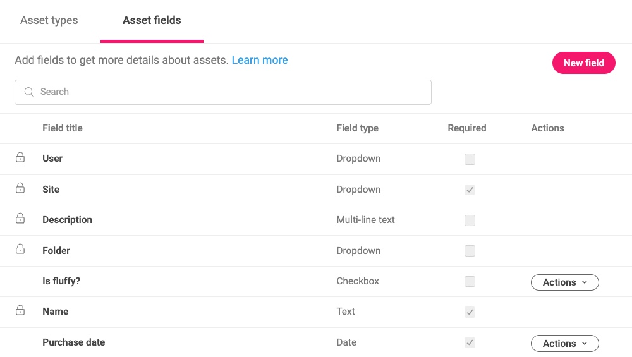Click the Checkbox field type cell
Viewport: 632px width, 357px height.
tap(358, 281)
